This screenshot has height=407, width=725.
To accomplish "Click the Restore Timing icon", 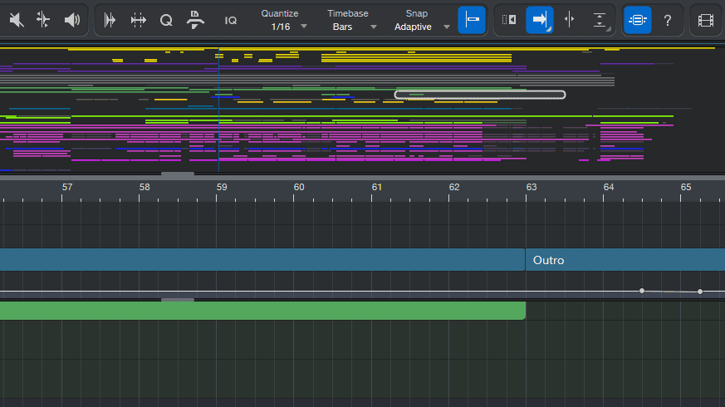I will click(195, 20).
